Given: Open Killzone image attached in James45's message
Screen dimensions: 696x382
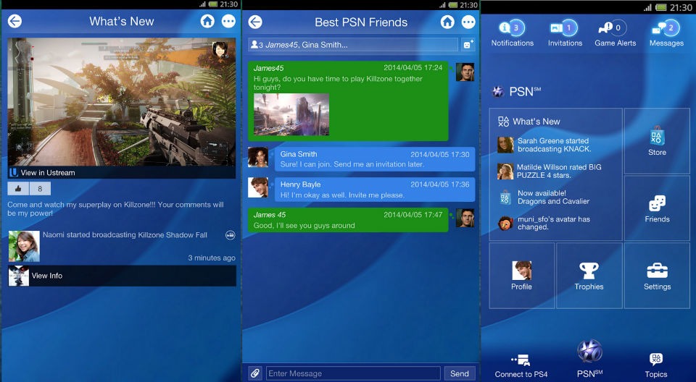Looking at the screenshot, I should [291, 114].
